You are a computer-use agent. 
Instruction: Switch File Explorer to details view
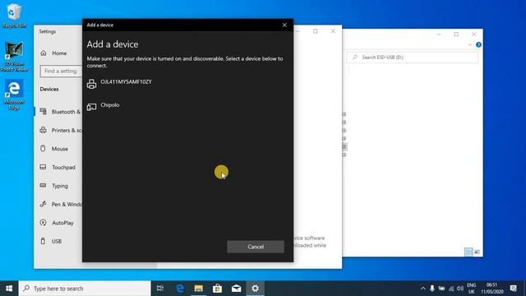(468, 252)
